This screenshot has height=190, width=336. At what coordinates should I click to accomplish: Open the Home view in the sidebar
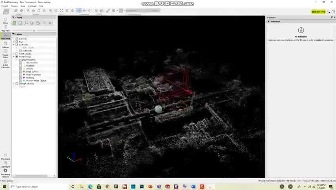[6, 21]
